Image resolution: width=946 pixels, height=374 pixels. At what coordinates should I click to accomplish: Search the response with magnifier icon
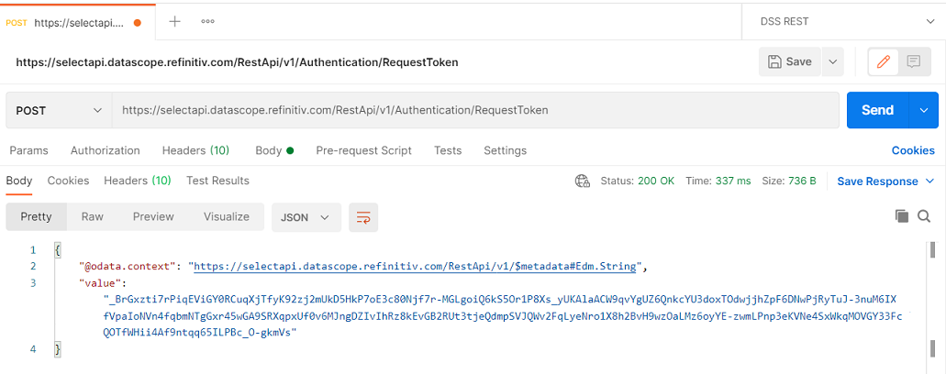pyautogui.click(x=924, y=216)
